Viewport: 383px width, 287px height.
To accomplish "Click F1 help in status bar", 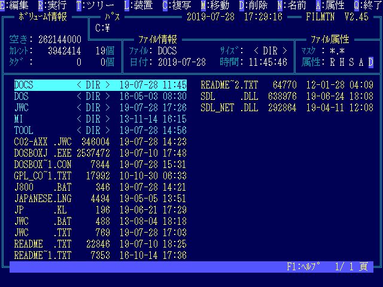I will (x=303, y=267).
